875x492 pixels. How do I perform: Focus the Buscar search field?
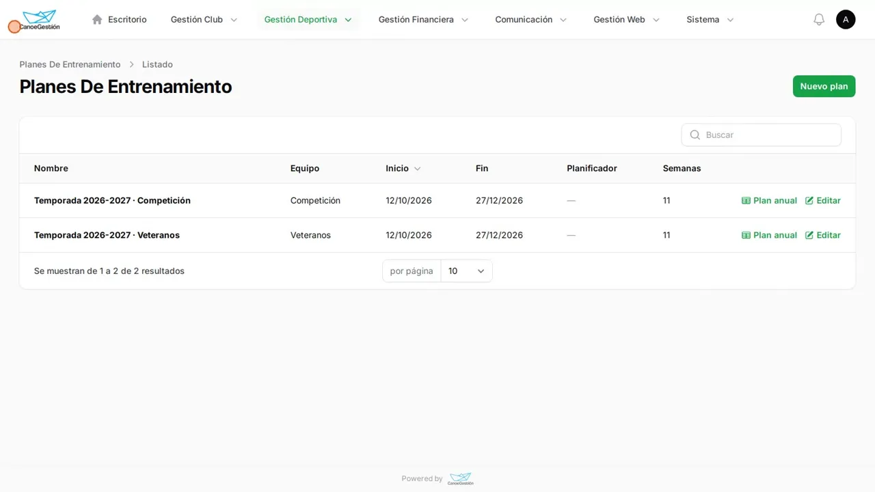pos(762,135)
